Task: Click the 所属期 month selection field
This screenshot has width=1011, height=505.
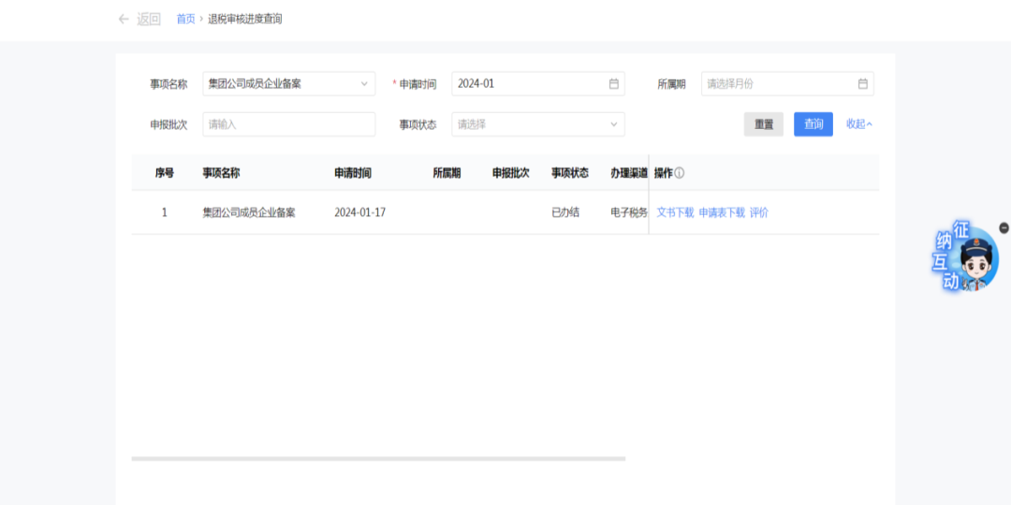Action: pos(779,84)
